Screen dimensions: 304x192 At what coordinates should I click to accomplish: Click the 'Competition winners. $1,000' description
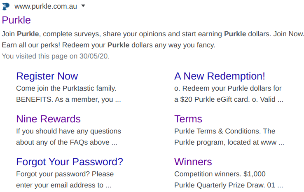click(x=220, y=174)
